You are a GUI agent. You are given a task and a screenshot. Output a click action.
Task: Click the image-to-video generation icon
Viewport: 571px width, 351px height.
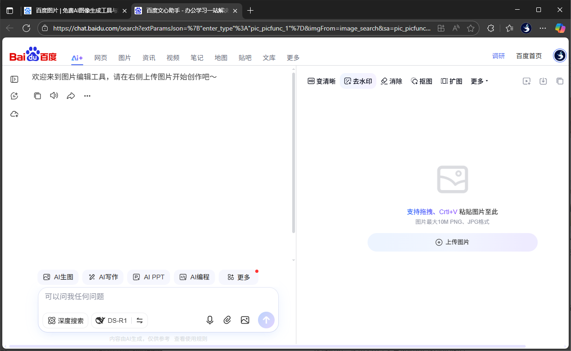coord(527,81)
